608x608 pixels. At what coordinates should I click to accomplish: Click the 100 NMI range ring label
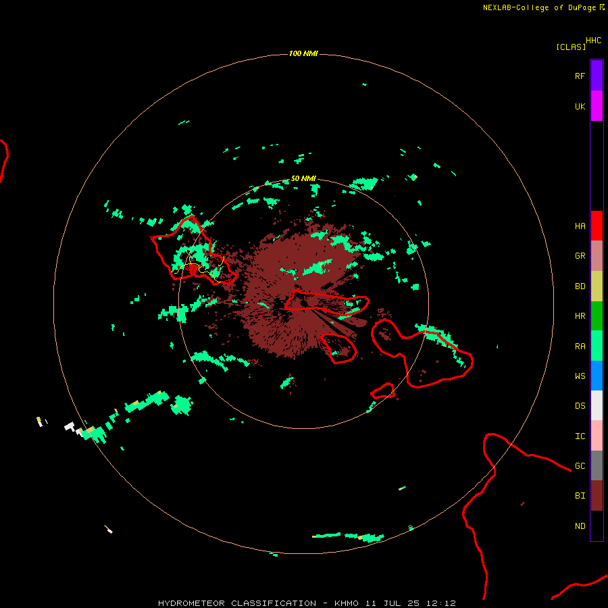pyautogui.click(x=303, y=53)
